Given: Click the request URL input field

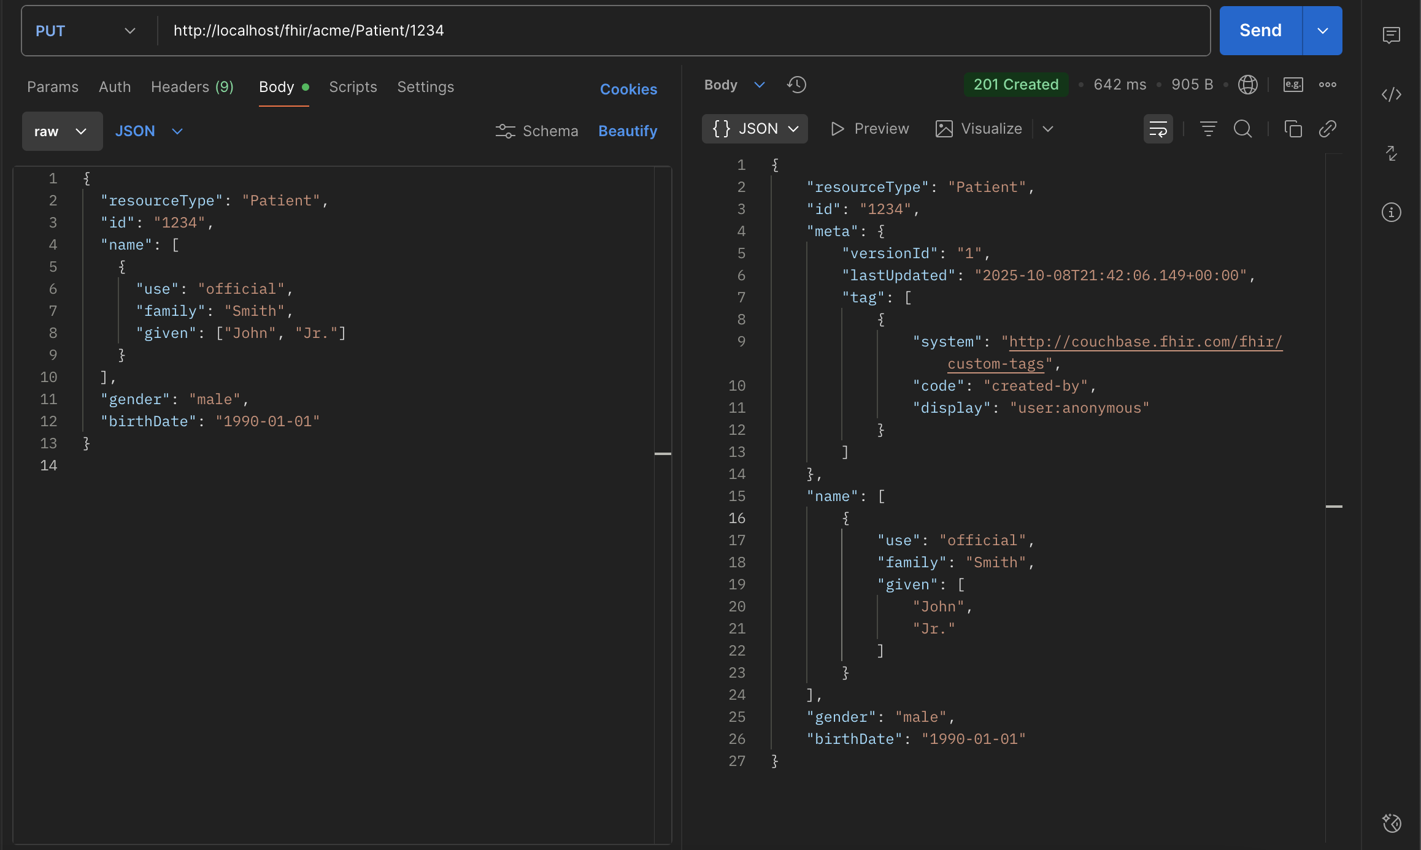Looking at the screenshot, I should (x=675, y=31).
